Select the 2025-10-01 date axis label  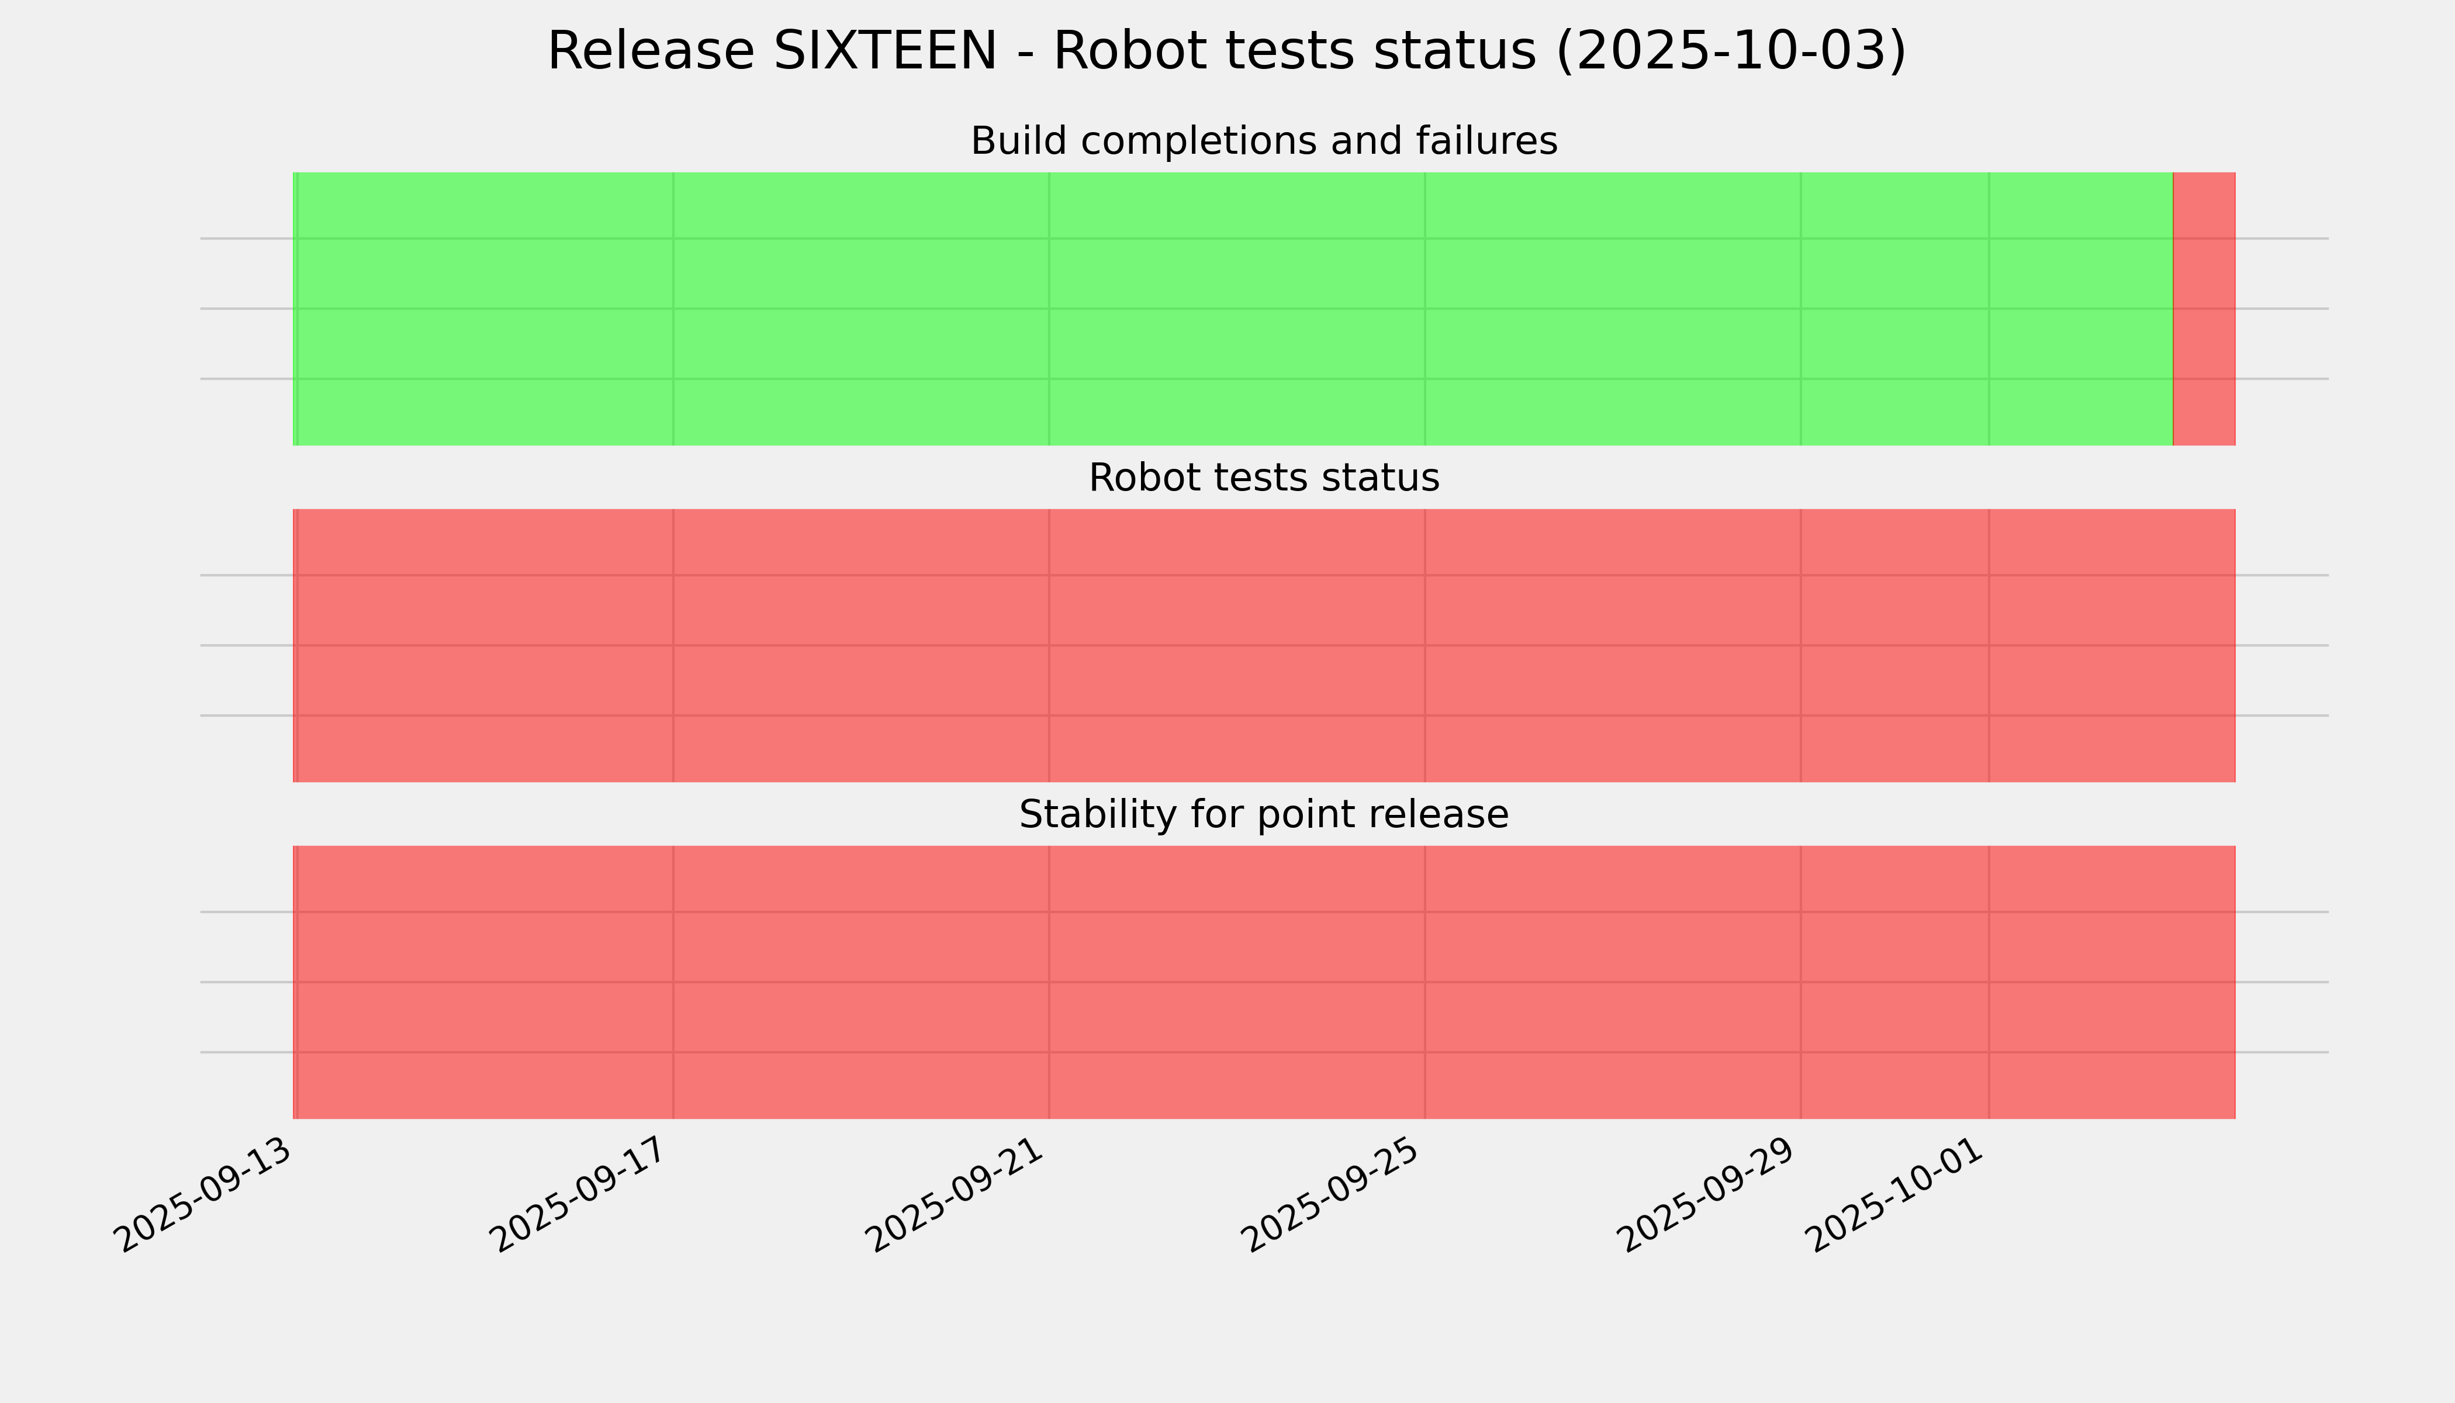pos(1896,1198)
